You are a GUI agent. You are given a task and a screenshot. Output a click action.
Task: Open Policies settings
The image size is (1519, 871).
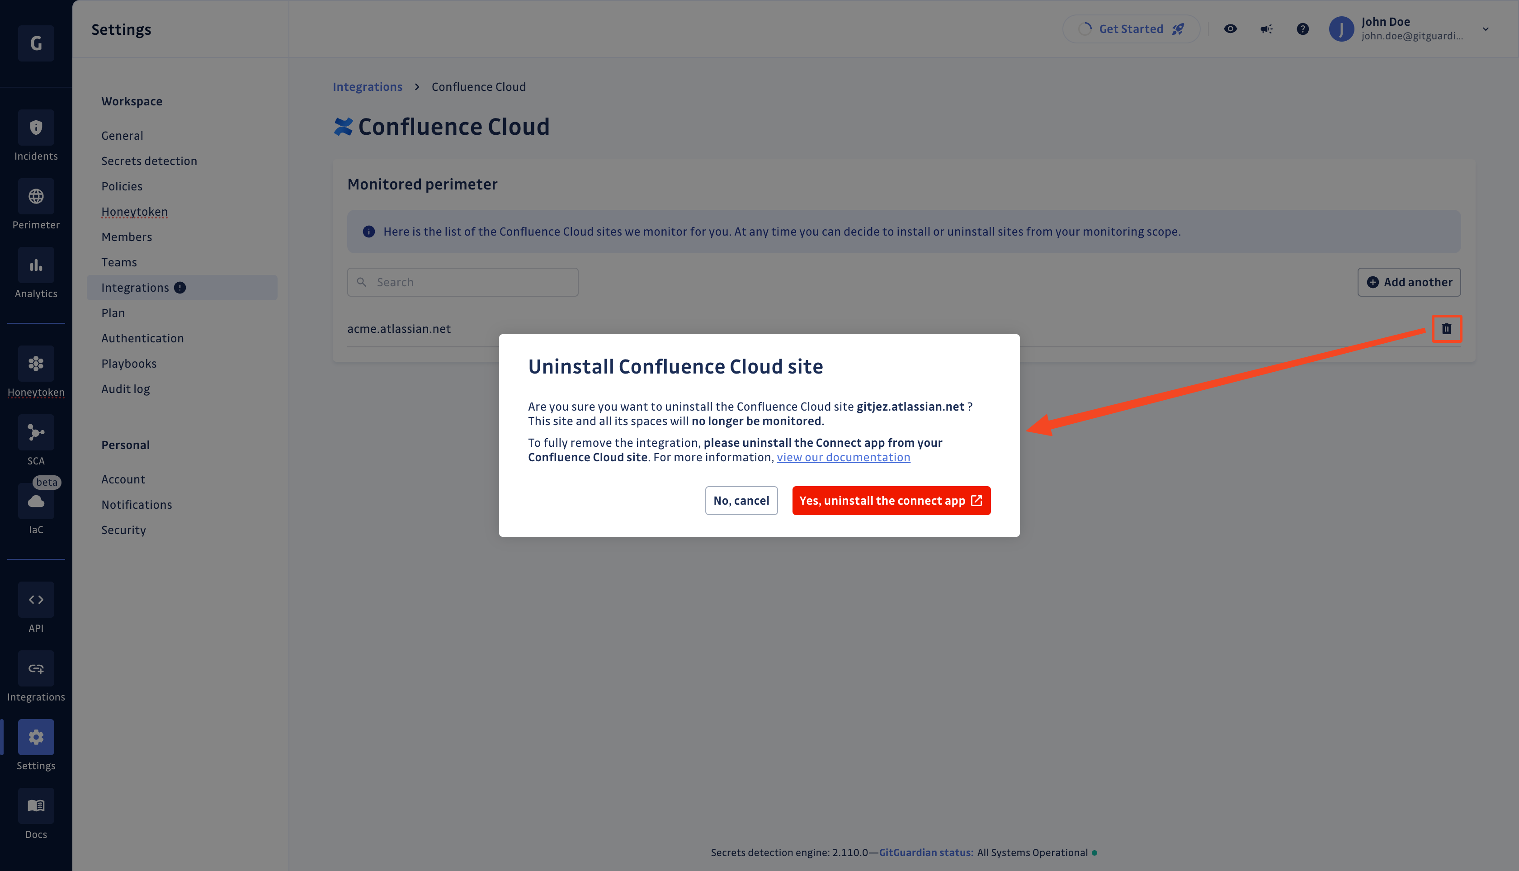point(122,186)
